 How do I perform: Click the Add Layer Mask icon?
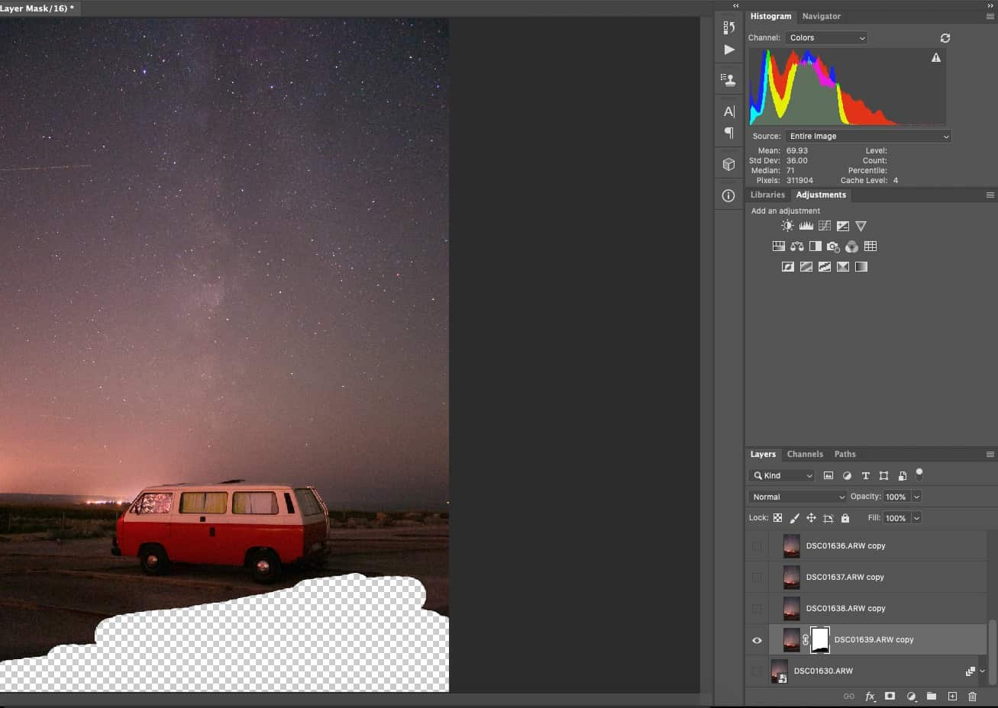(x=890, y=697)
